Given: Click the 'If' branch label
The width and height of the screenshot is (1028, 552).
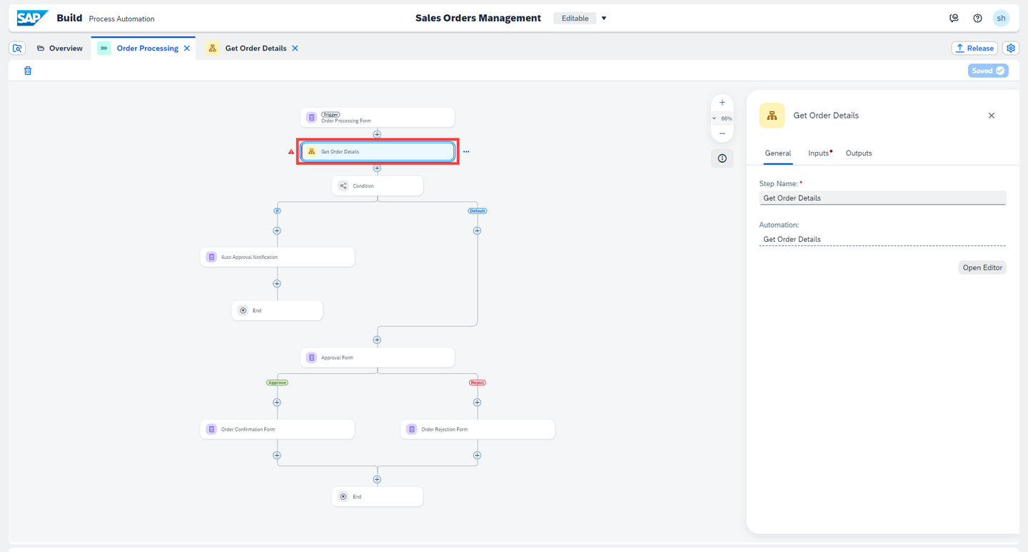Looking at the screenshot, I should [x=277, y=211].
